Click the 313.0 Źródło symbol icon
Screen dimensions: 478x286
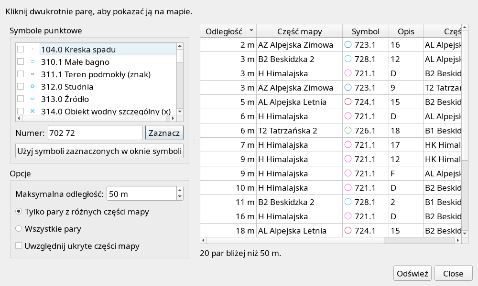click(33, 99)
